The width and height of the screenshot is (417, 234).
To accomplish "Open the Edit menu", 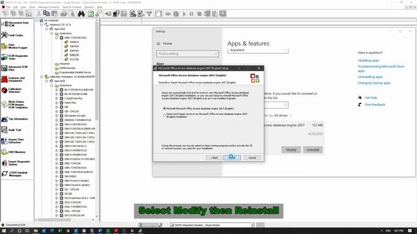I will click(16, 7).
